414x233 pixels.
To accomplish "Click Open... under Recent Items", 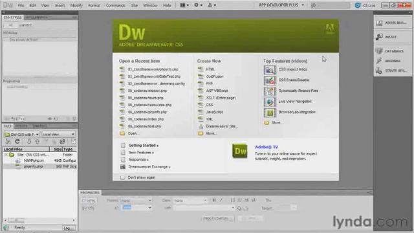I will (x=133, y=133).
